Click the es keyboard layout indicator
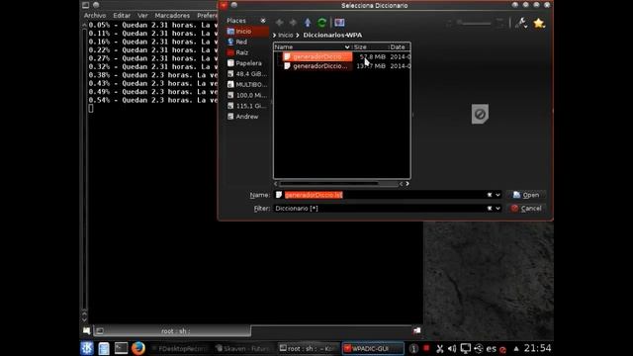633x356 pixels. (491, 348)
